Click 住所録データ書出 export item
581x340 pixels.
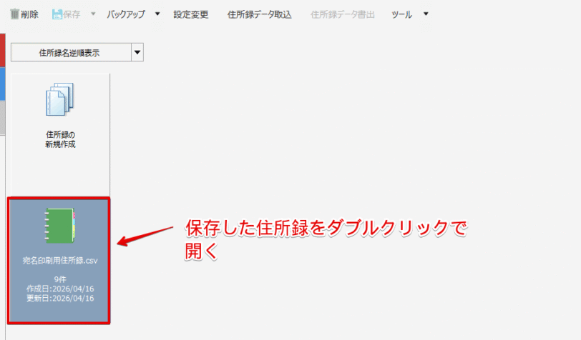(342, 14)
